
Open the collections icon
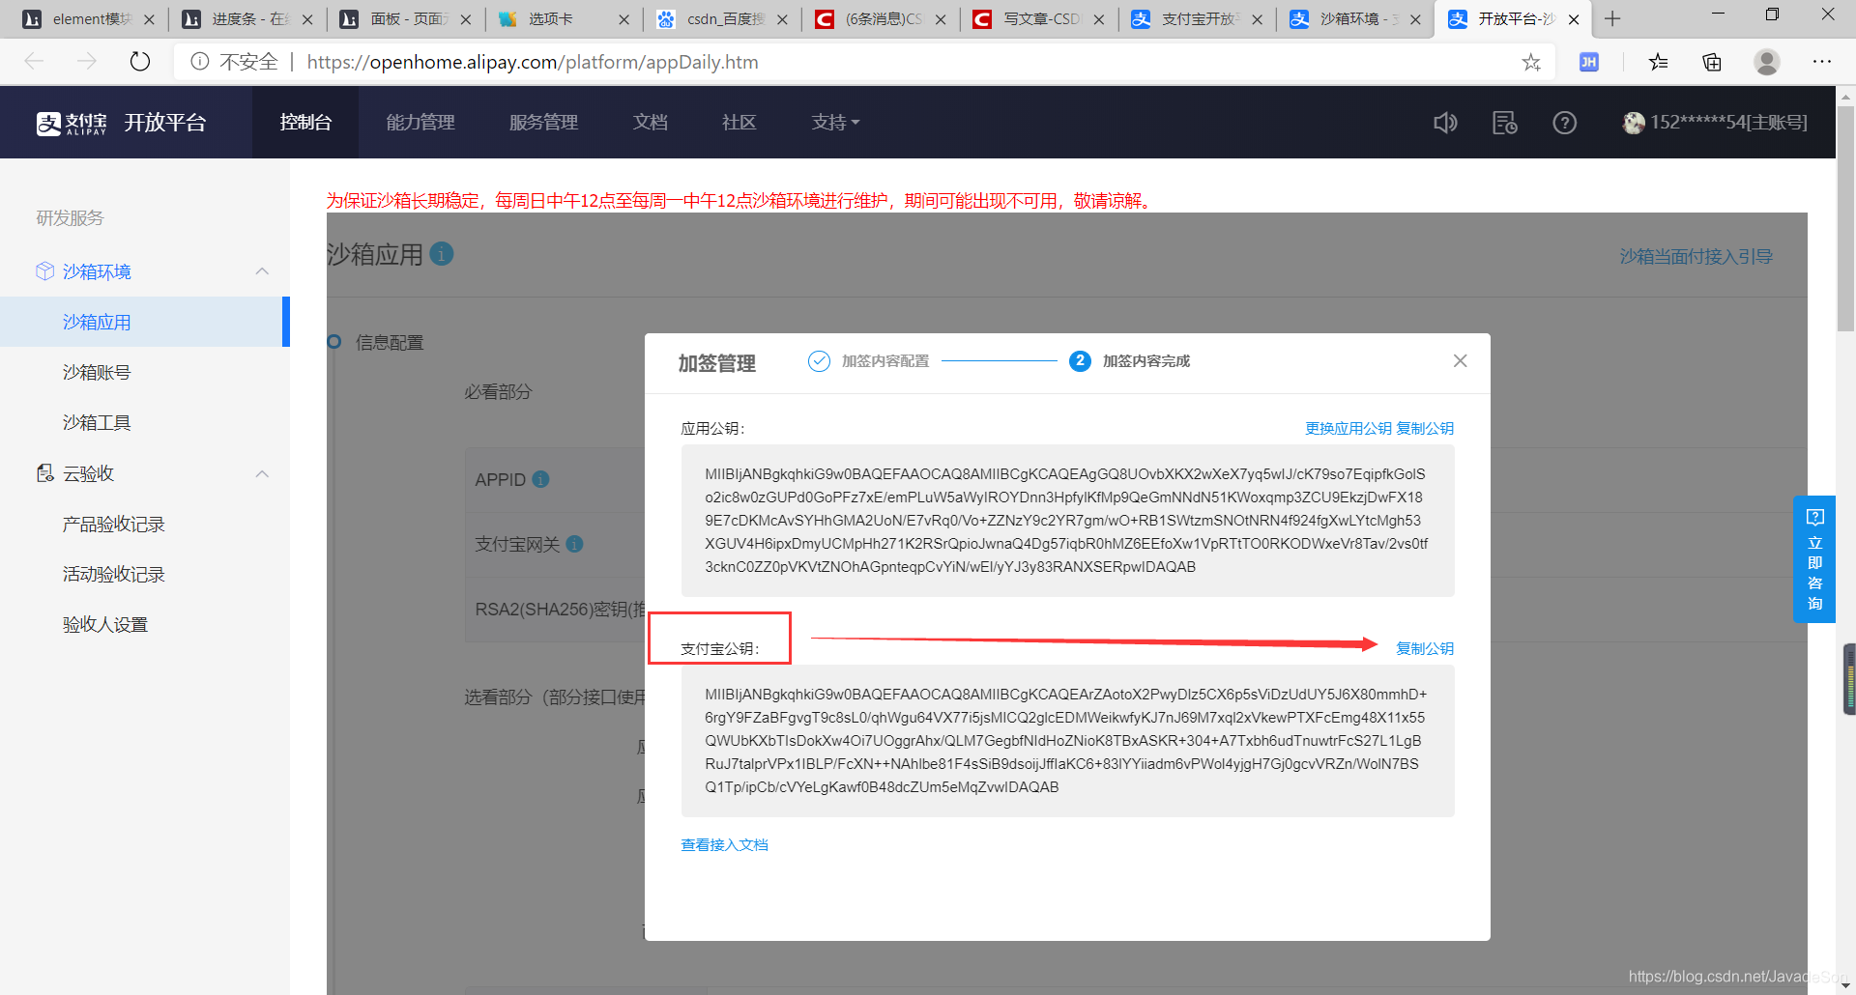[1712, 62]
